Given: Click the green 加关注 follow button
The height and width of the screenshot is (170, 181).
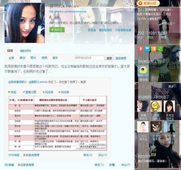Looking at the screenshot, I should click(x=57, y=30).
